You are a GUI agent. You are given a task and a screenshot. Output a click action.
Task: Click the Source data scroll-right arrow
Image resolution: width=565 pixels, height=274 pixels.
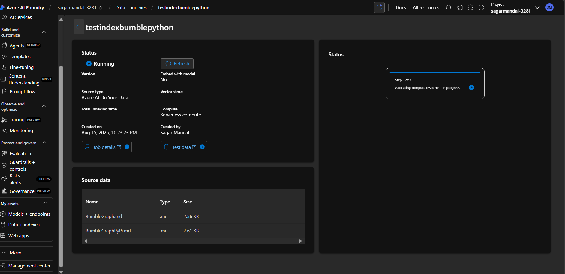tap(300, 241)
